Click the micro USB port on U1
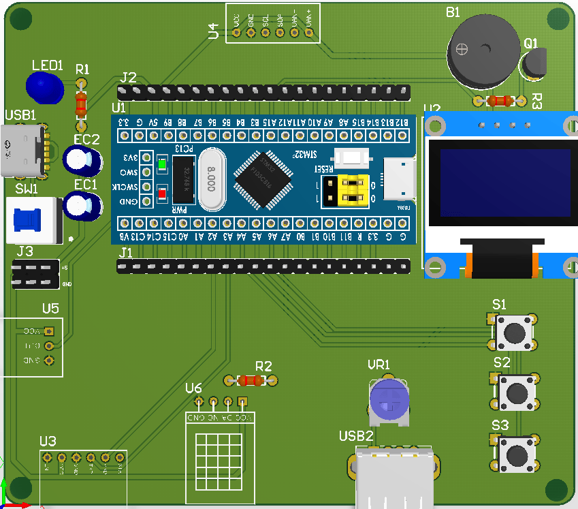The width and height of the screenshot is (578, 509). [x=400, y=179]
